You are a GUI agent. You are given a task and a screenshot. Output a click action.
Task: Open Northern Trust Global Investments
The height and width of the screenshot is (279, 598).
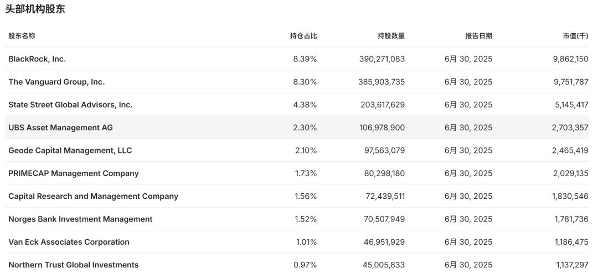[x=73, y=265]
